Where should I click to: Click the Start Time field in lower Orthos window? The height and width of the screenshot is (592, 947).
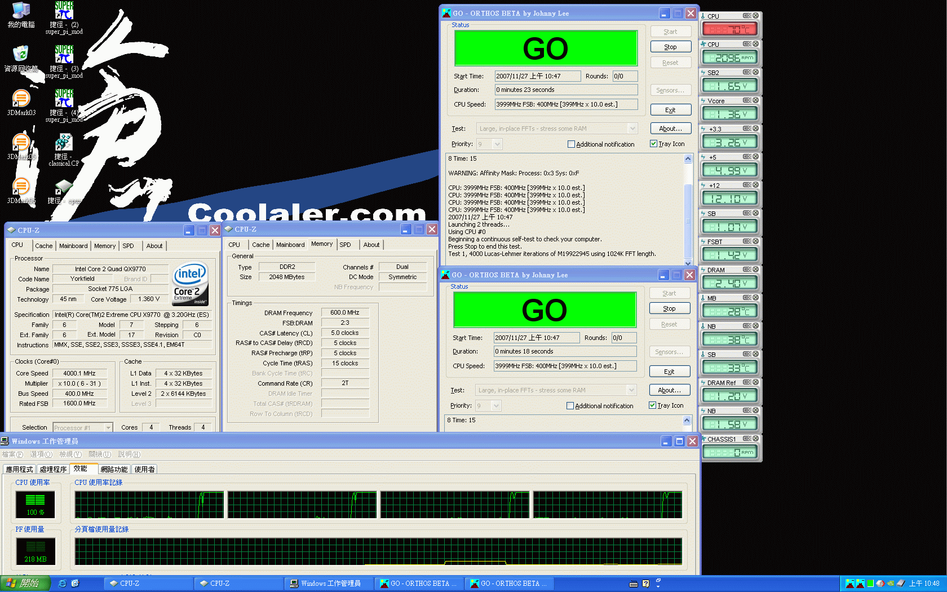(537, 338)
